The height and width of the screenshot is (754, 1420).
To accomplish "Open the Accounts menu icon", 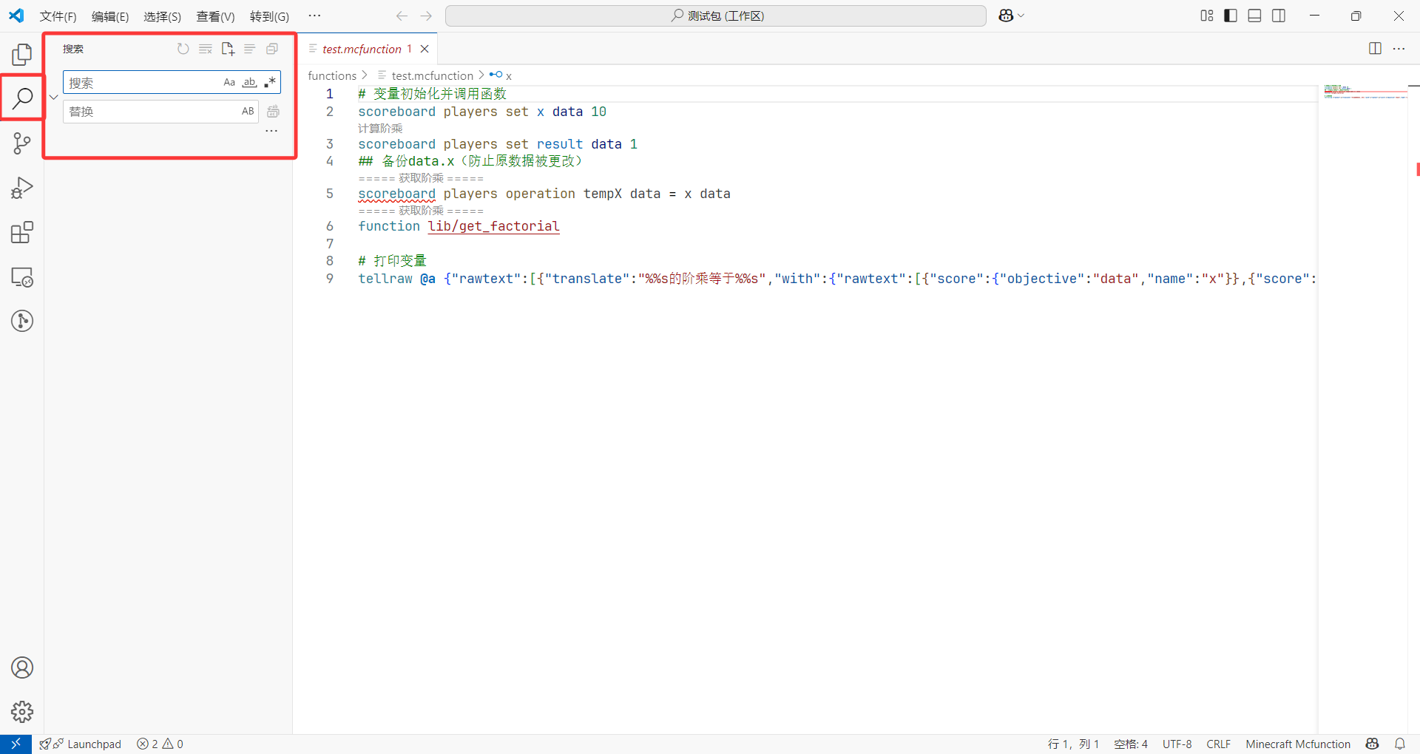I will [x=22, y=668].
